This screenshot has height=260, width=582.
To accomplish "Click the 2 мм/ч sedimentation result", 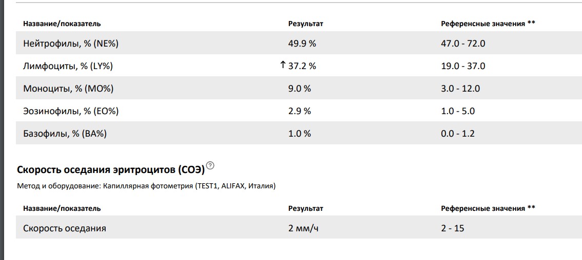I will pos(303,228).
